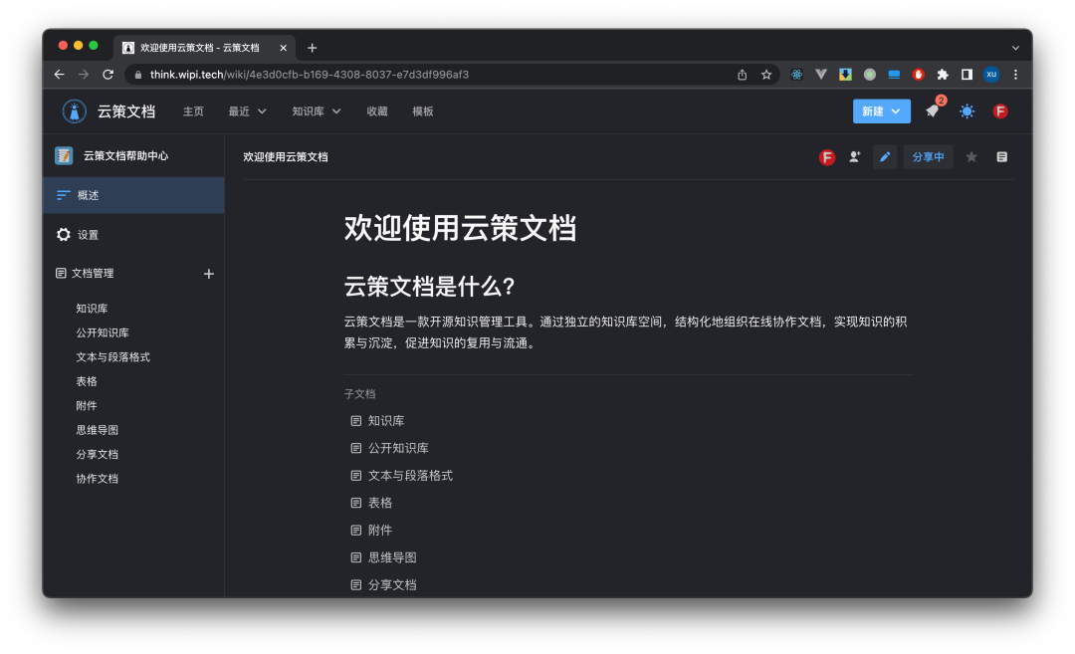The image size is (1075, 654).
Task: Click the 云策文档 logo icon
Action: click(74, 111)
